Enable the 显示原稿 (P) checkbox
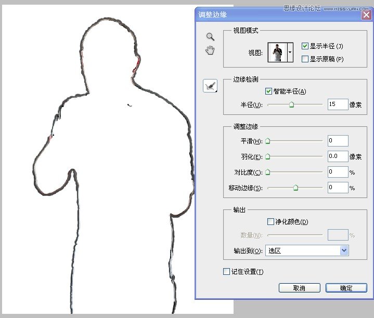Viewport: 374px width, 318px height. [x=305, y=59]
